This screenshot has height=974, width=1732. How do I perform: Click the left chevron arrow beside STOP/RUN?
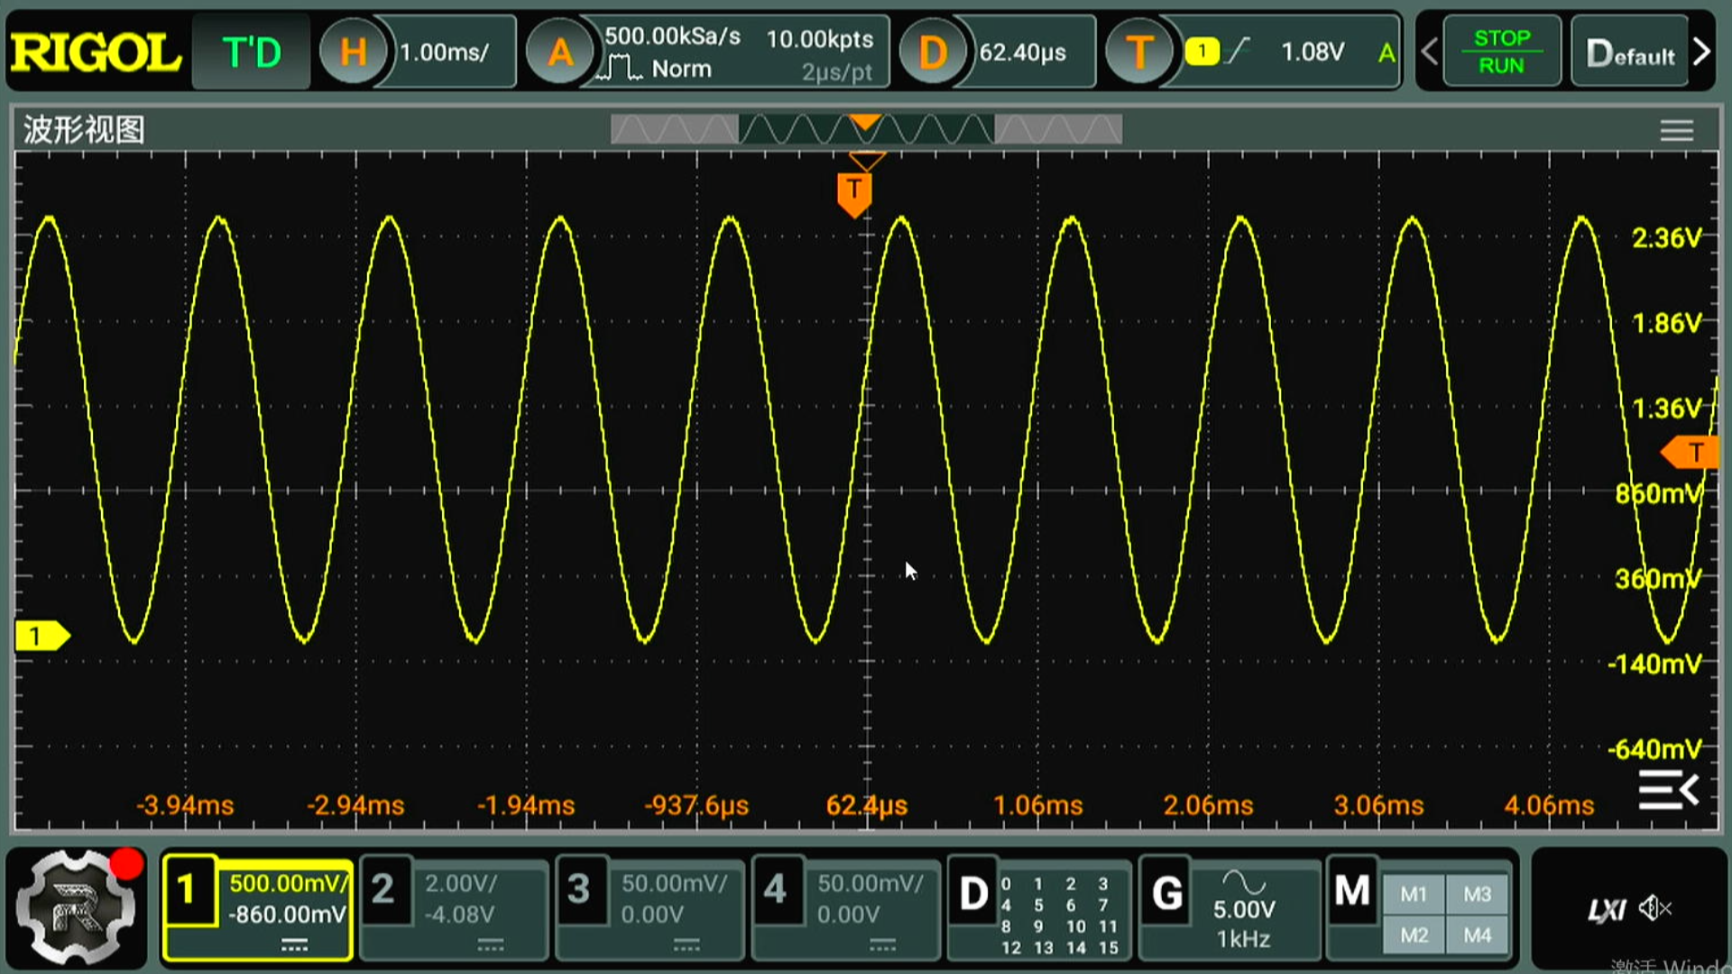(1429, 52)
